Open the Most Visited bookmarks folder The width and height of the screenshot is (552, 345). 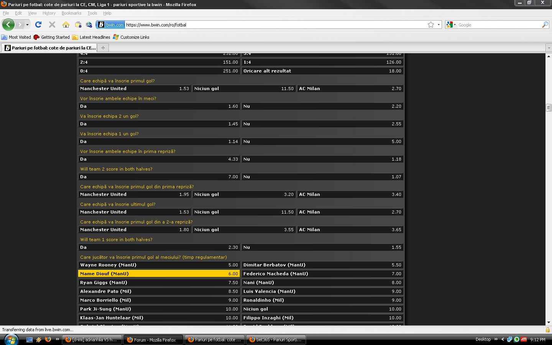tap(16, 37)
